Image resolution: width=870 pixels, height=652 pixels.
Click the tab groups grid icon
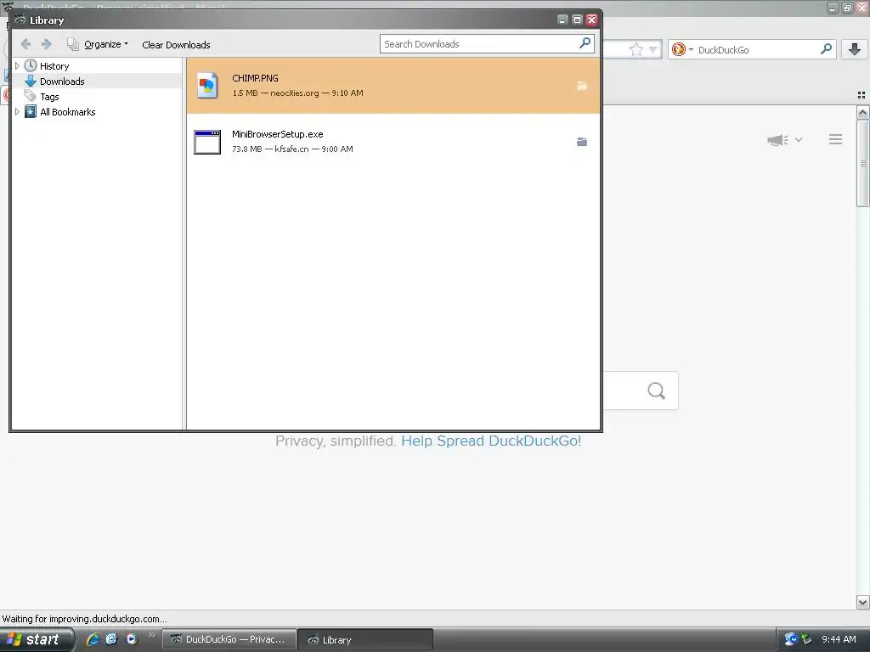coord(862,95)
